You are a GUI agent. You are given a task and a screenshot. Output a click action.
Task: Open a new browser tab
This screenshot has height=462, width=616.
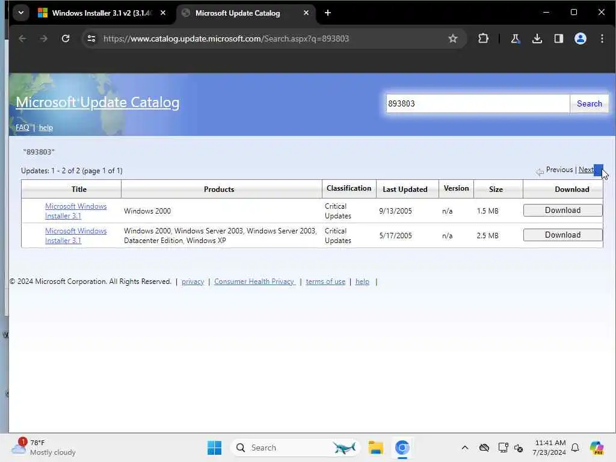pos(328,13)
